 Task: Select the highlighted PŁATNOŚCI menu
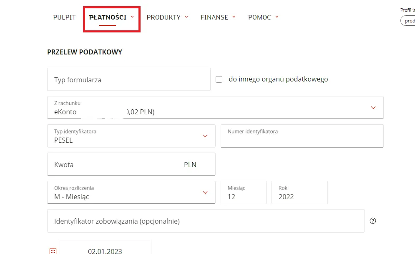pyautogui.click(x=108, y=17)
